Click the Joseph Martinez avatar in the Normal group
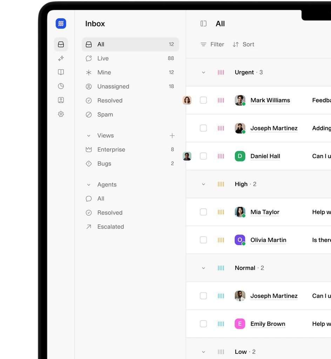The width and height of the screenshot is (331, 359). (240, 296)
